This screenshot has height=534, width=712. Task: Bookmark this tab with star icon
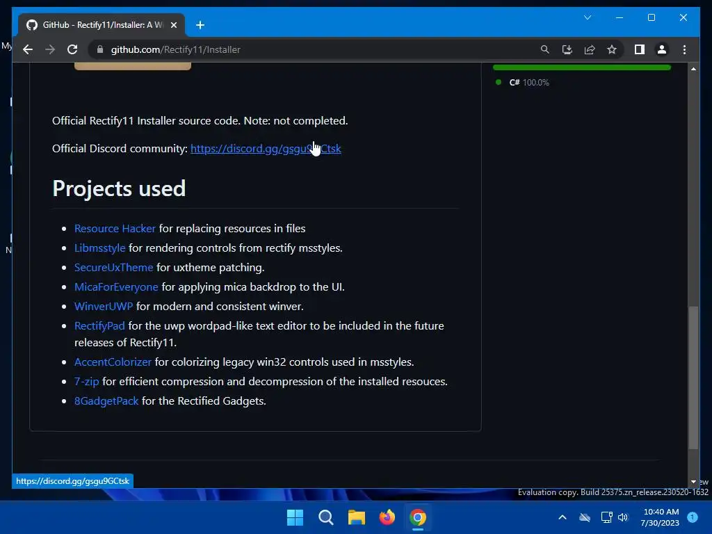pos(612,49)
